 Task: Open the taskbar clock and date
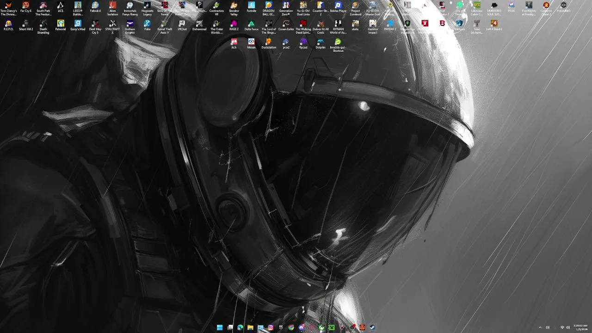tap(580, 327)
